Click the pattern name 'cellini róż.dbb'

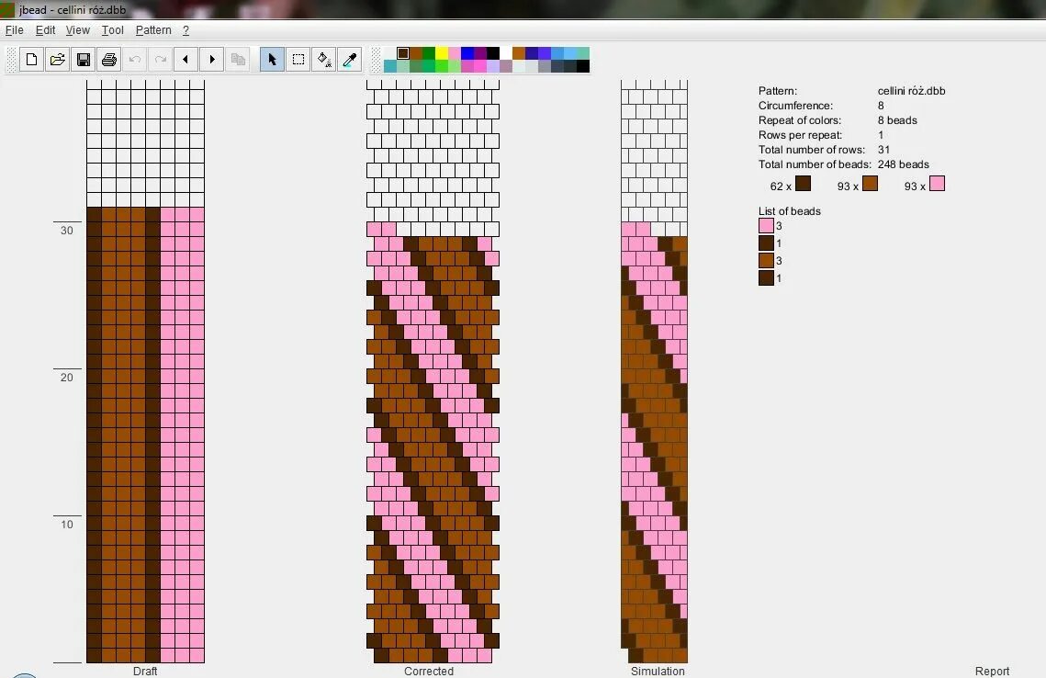click(911, 91)
